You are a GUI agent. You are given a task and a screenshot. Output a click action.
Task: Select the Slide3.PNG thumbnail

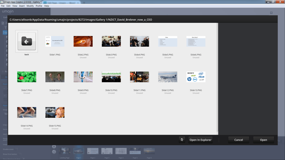click(111, 41)
